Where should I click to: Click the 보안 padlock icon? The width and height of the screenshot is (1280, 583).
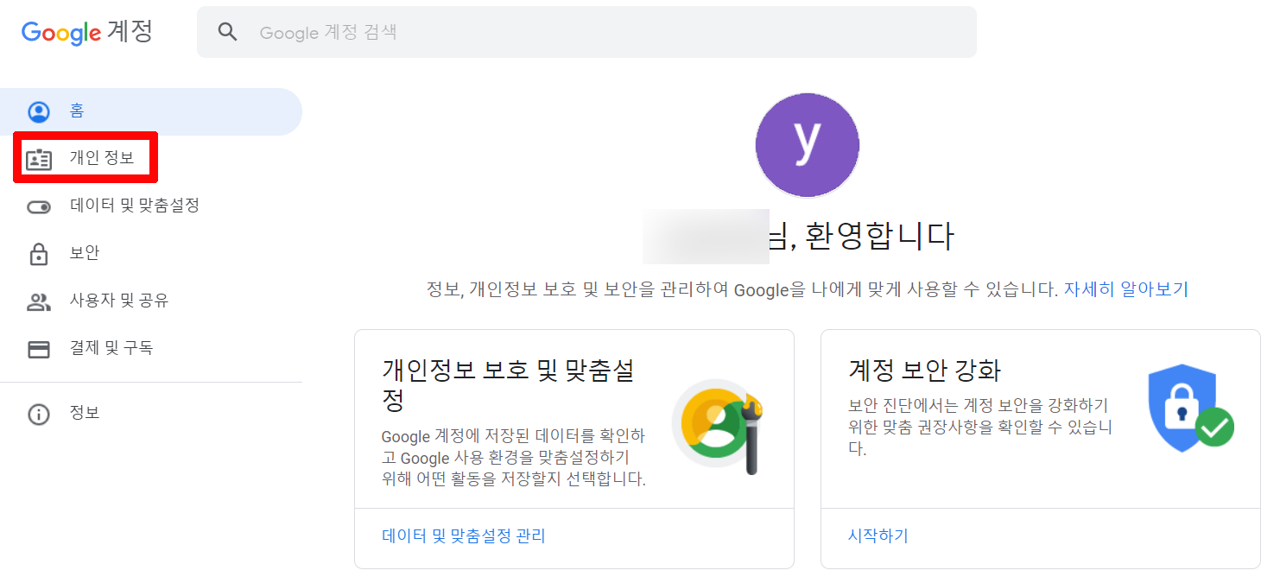(x=39, y=254)
